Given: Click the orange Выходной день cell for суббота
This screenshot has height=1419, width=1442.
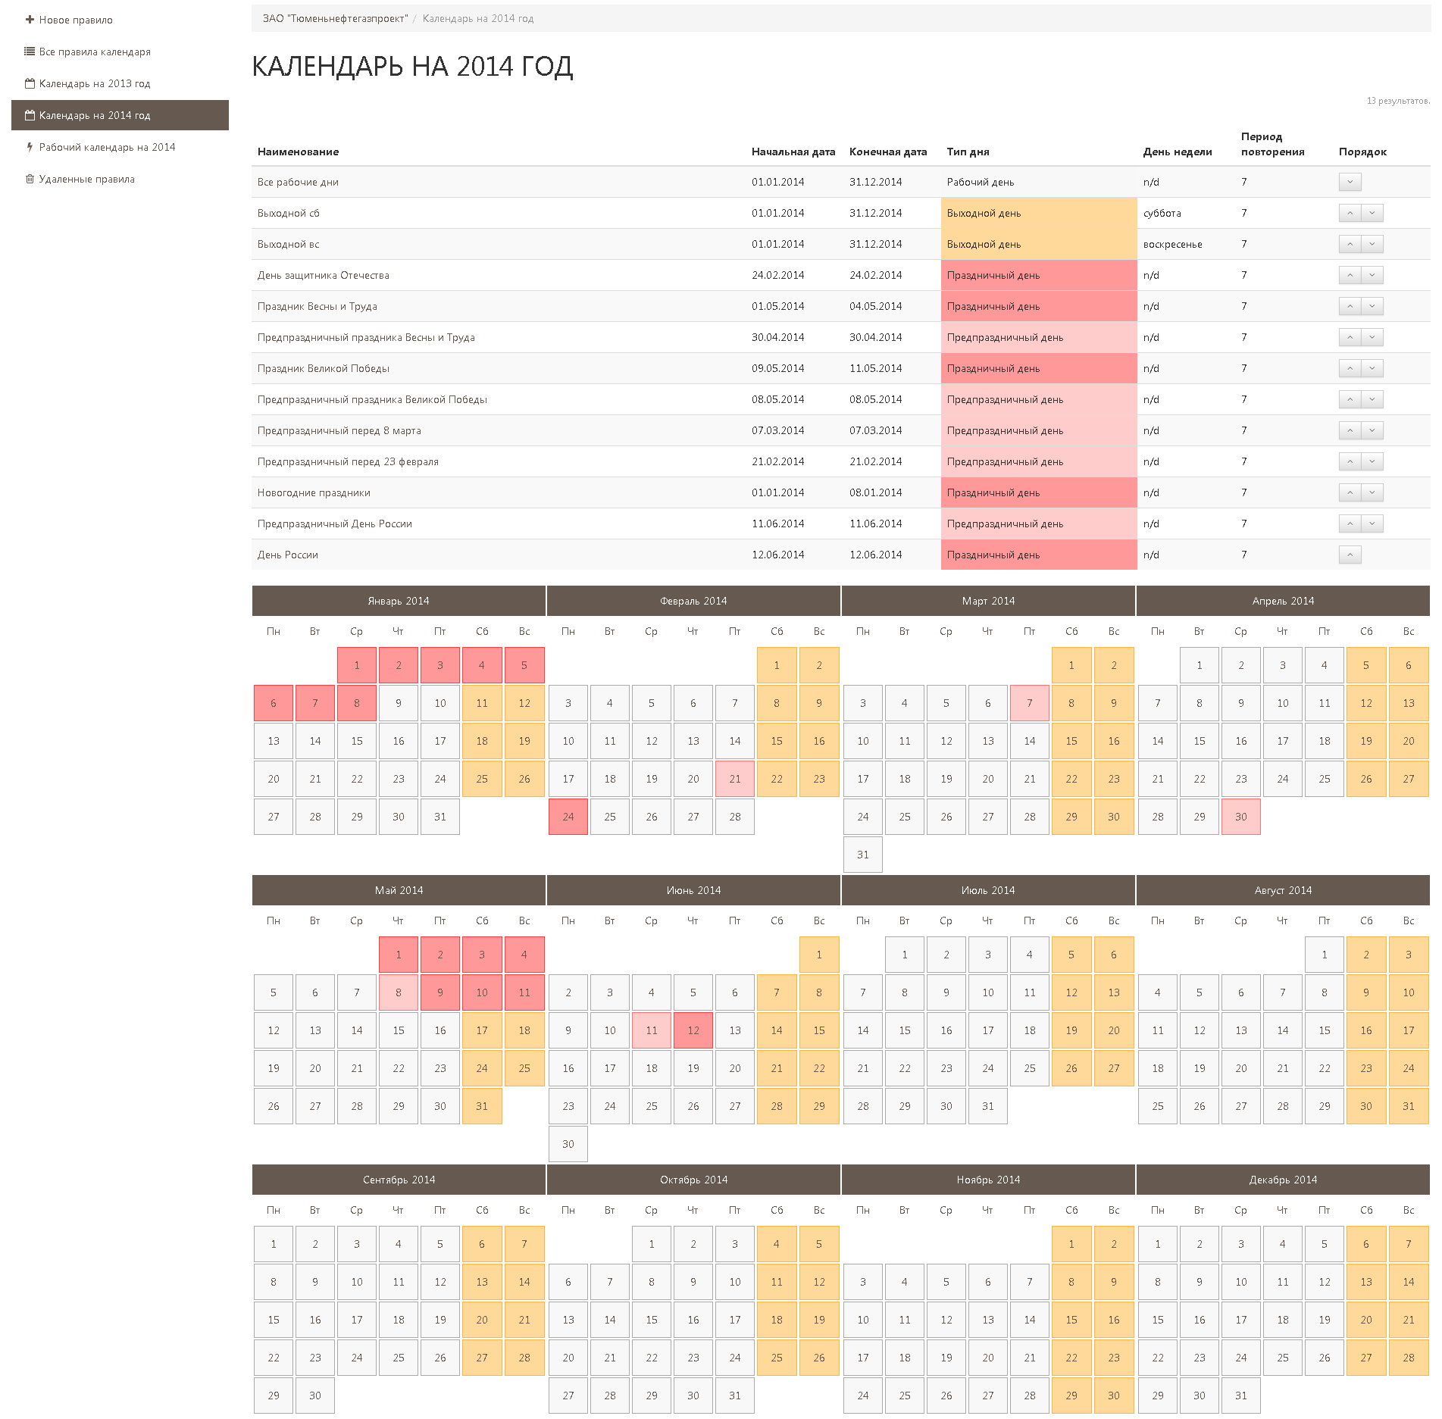Looking at the screenshot, I should tap(1039, 213).
